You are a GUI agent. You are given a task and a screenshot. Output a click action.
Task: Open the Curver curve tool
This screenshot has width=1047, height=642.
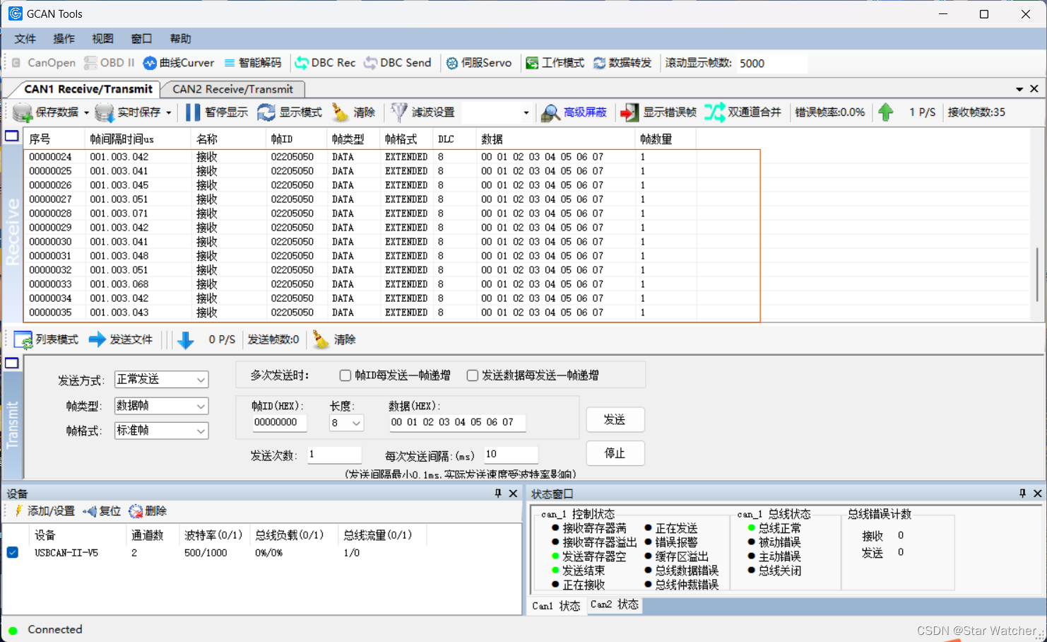tap(179, 63)
